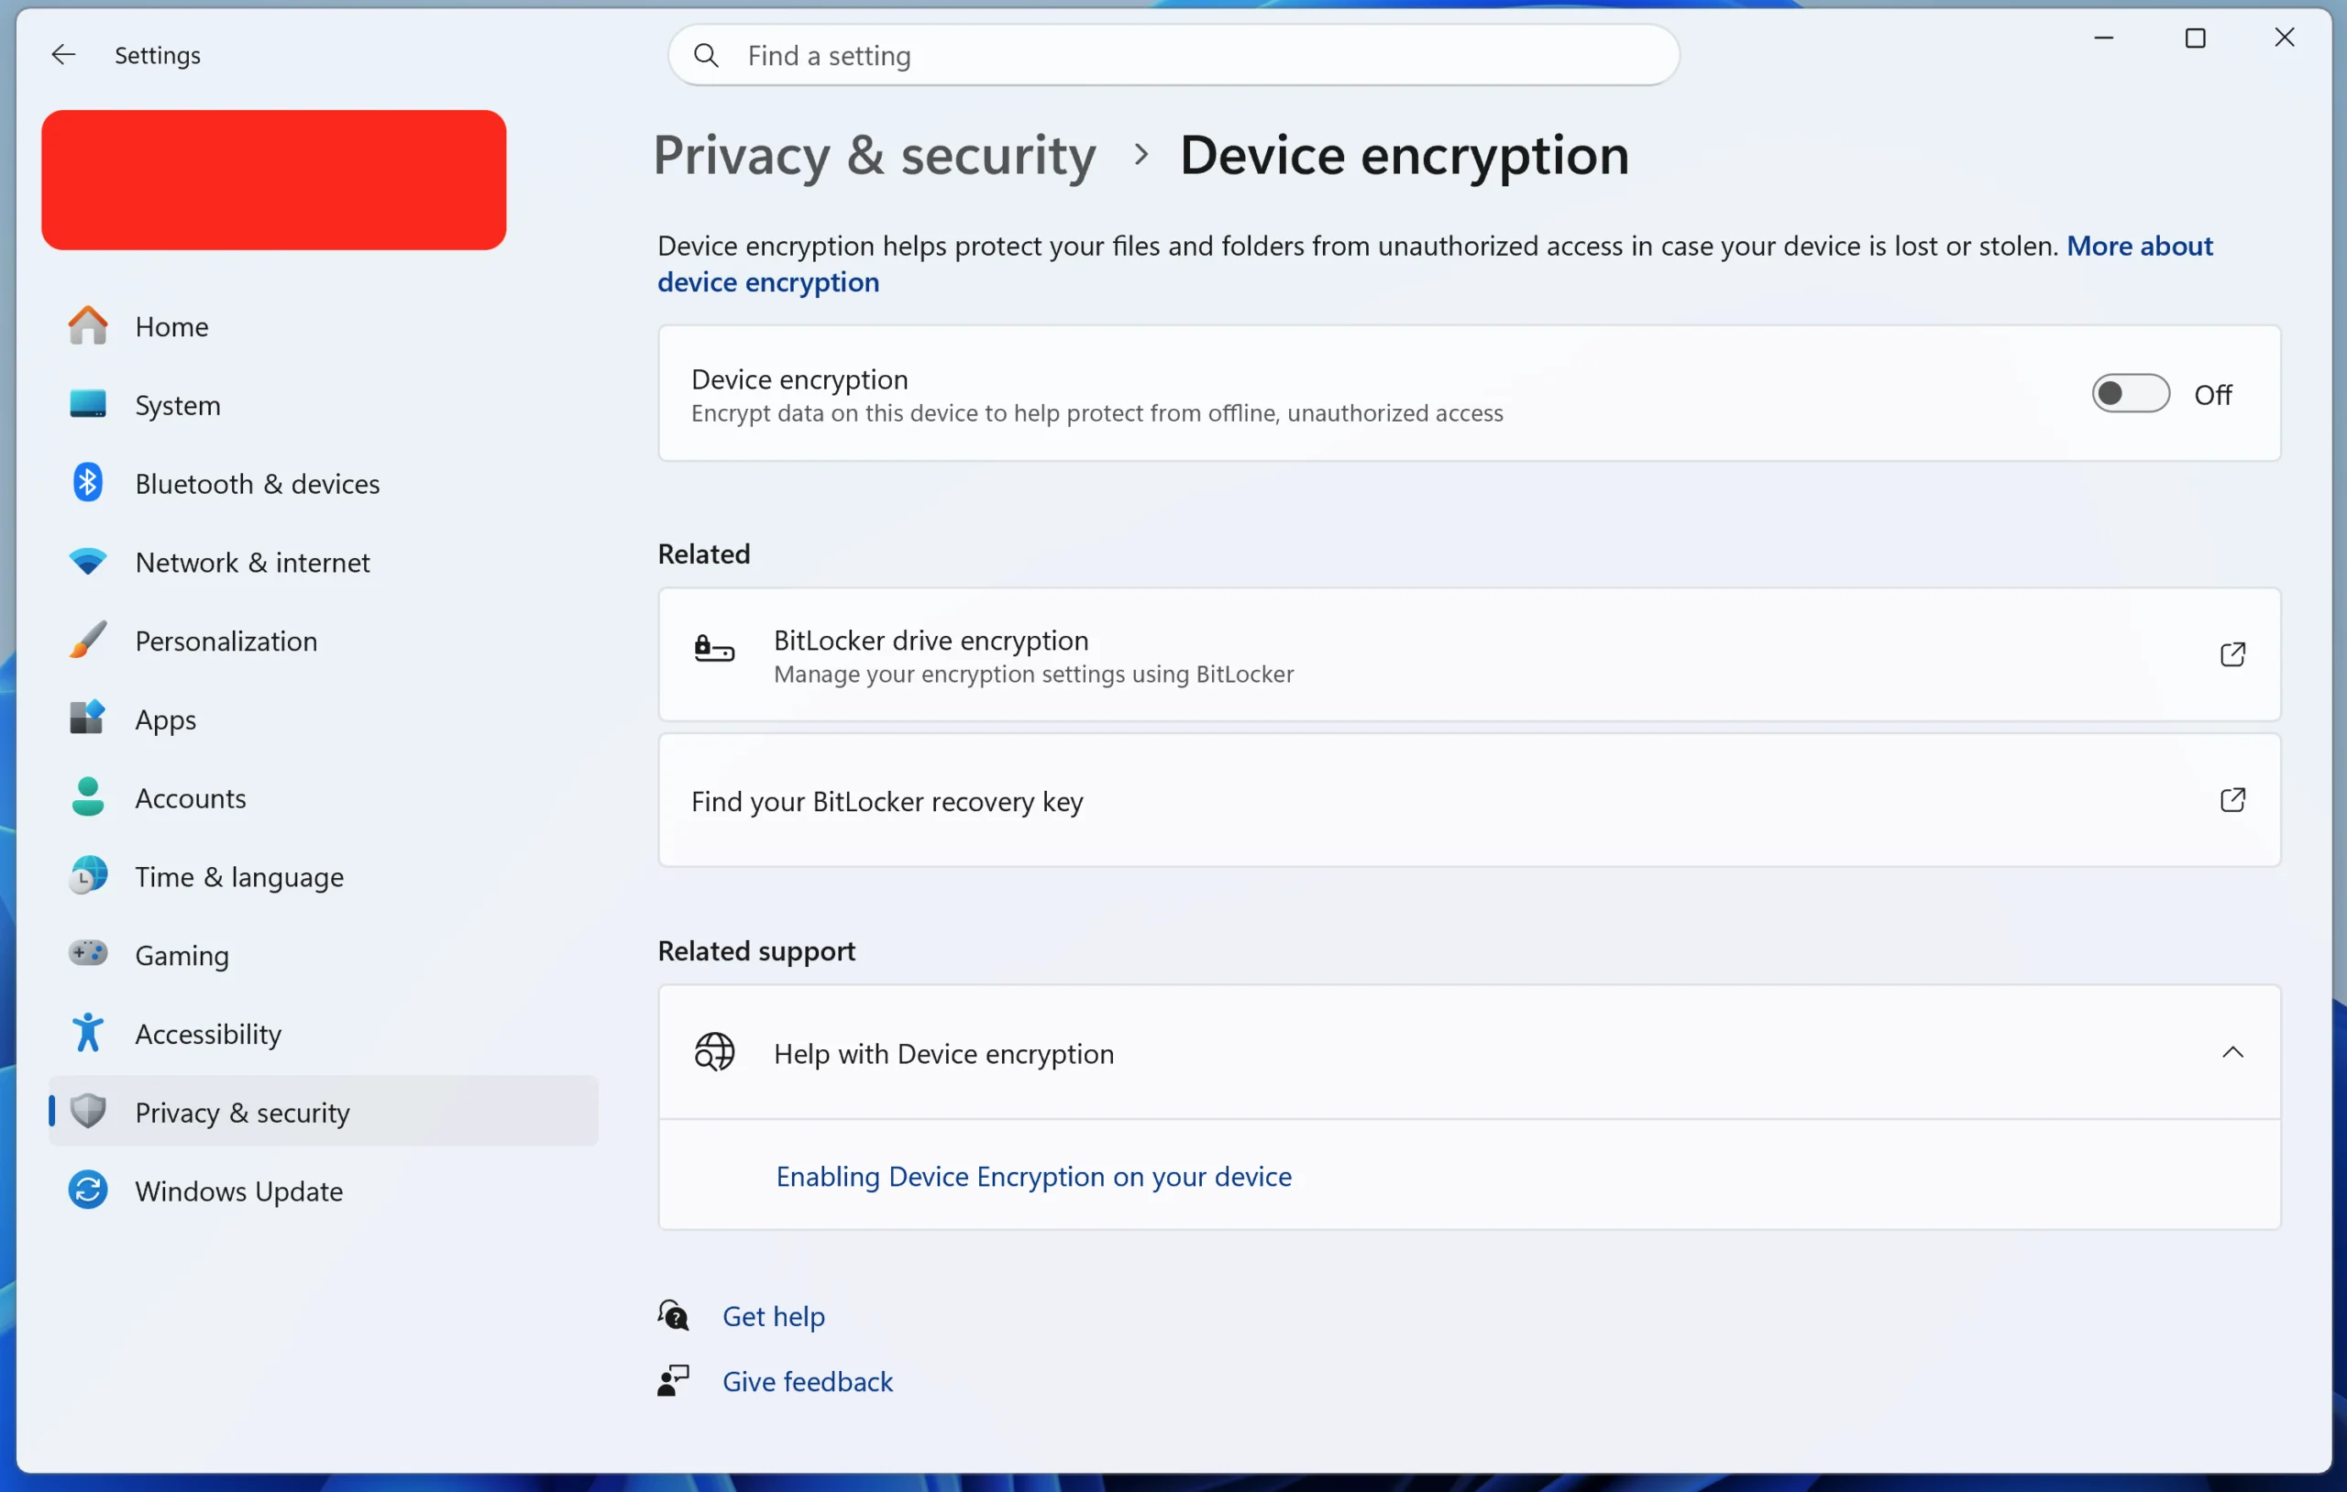
Task: Click the help globe icon
Action: tap(714, 1052)
